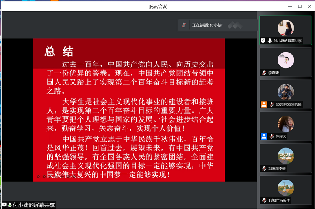Screen dimensions: 315x209
Task: Click the muted mic icon beside 19知产马乐佳
Action: 264,200
